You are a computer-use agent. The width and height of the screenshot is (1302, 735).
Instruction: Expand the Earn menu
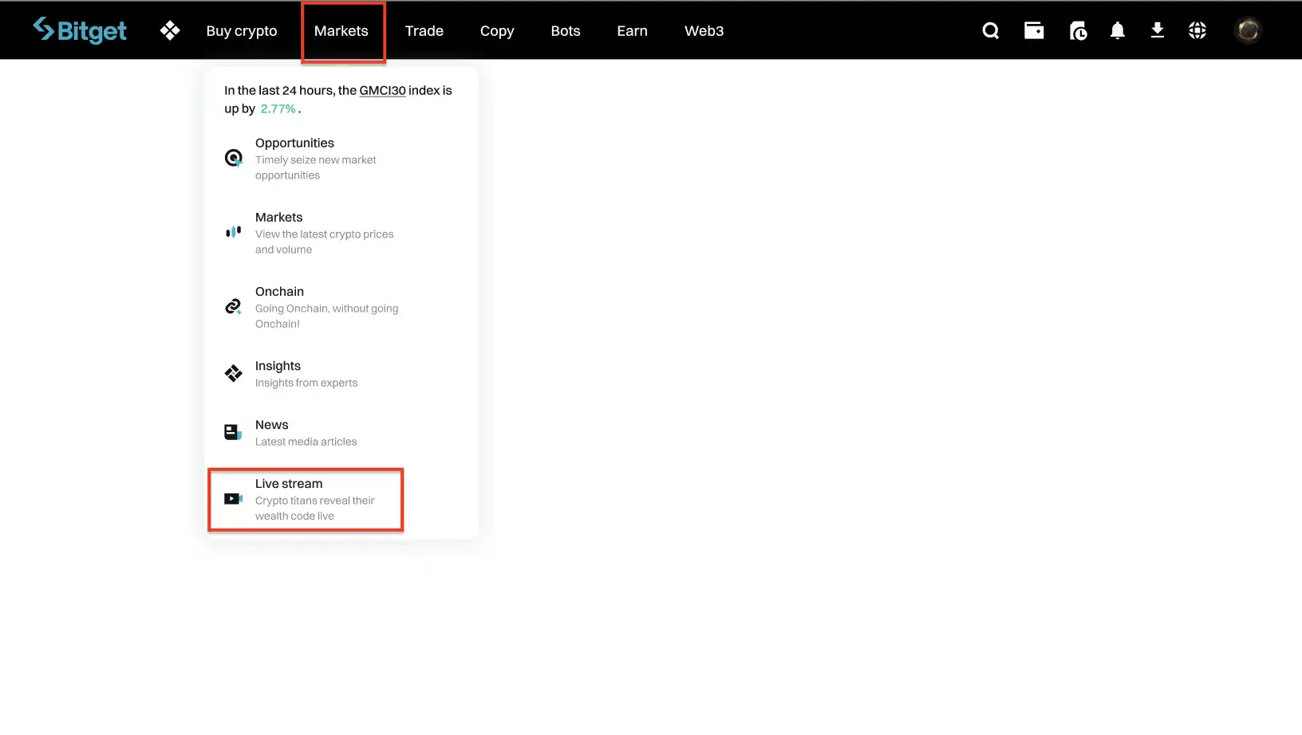tap(632, 31)
